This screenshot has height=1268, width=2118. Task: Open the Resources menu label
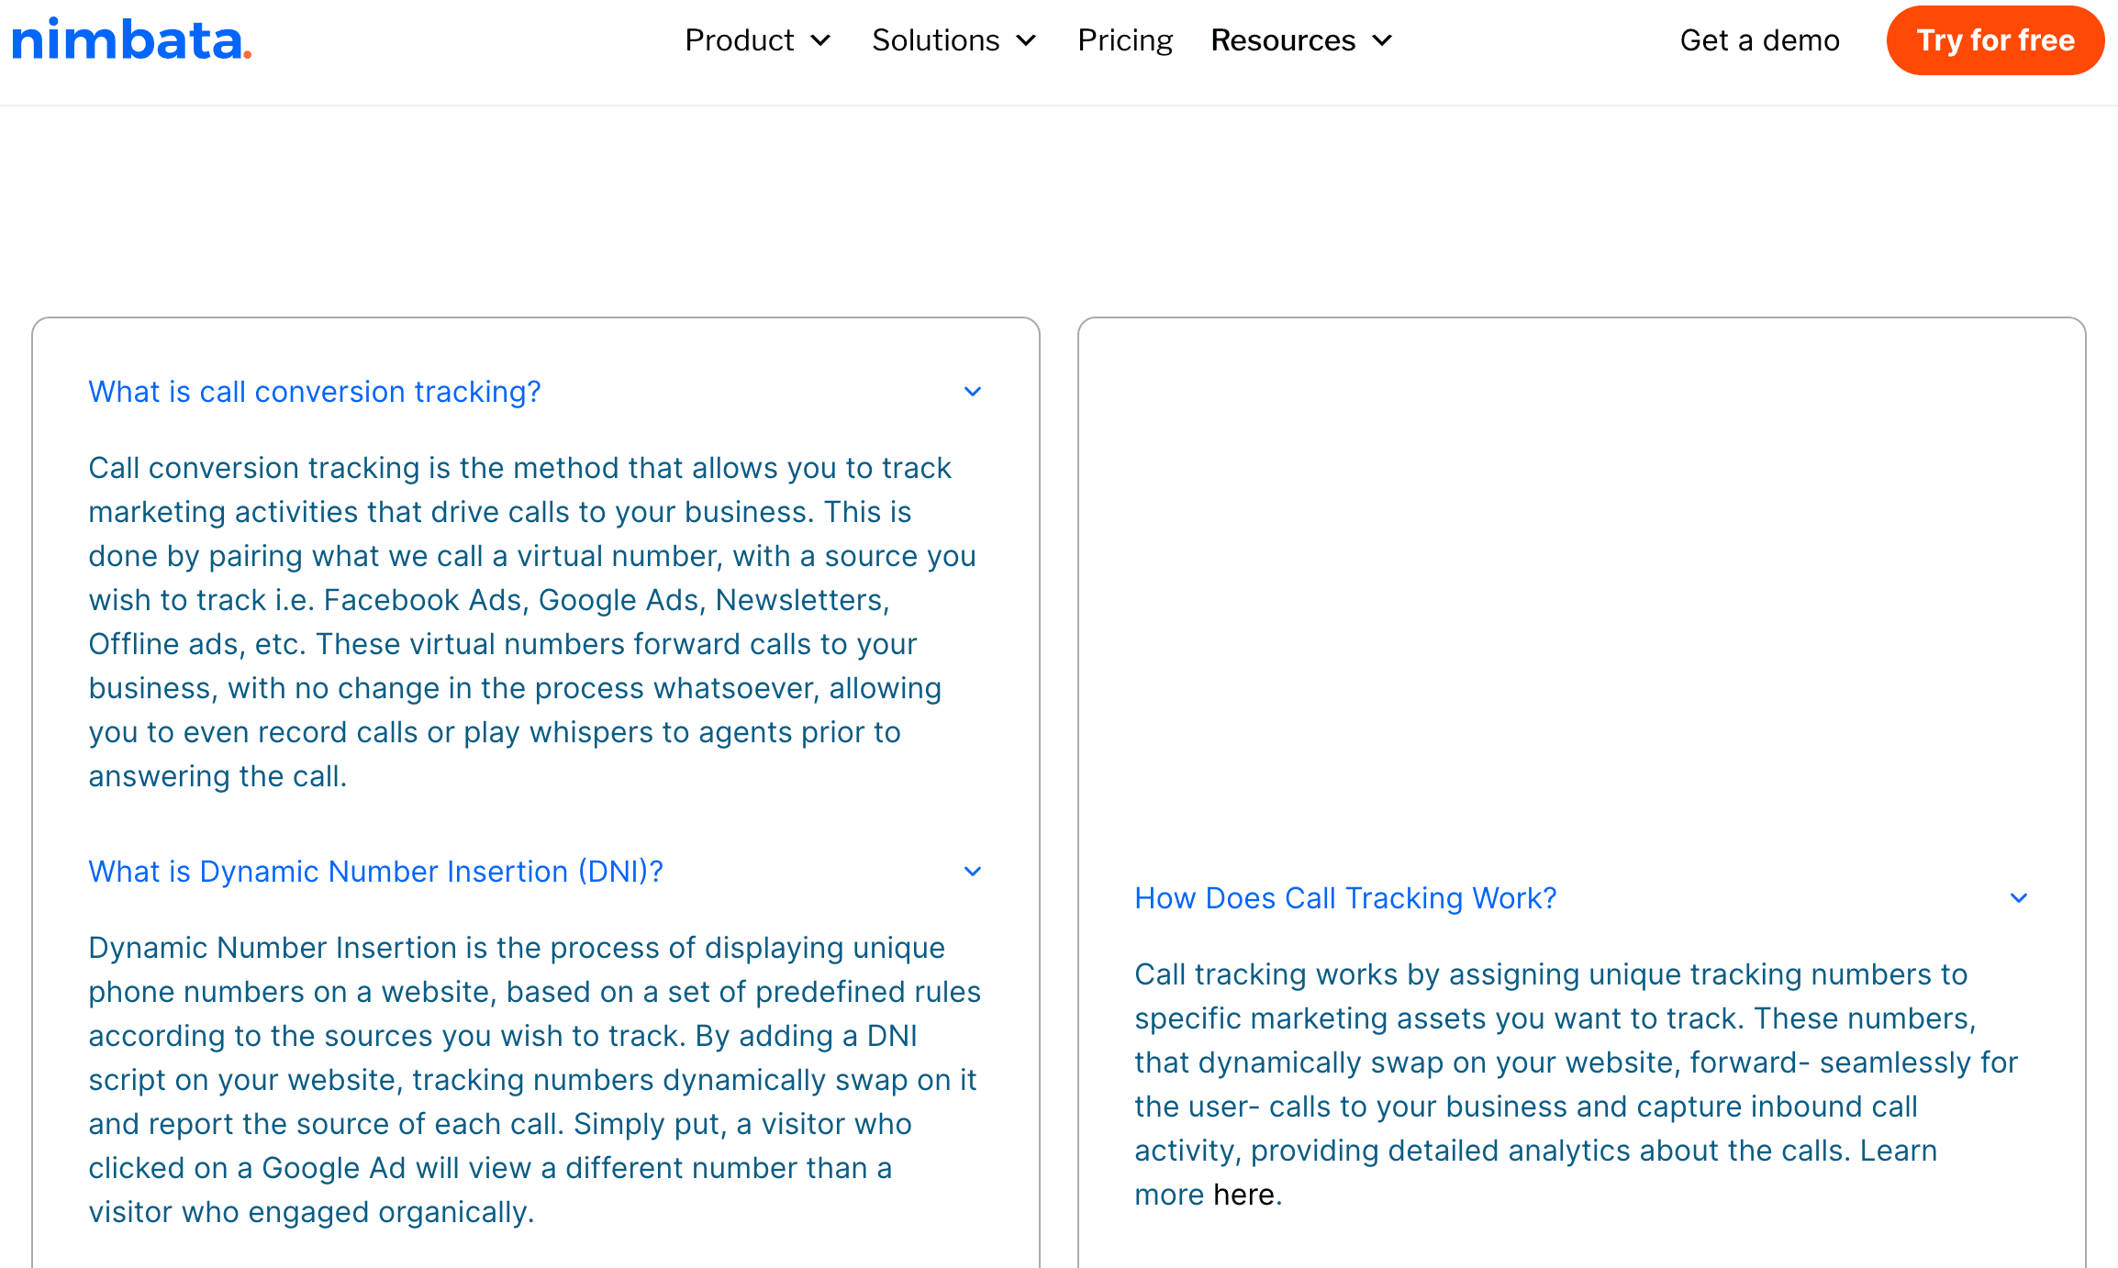tap(1283, 40)
